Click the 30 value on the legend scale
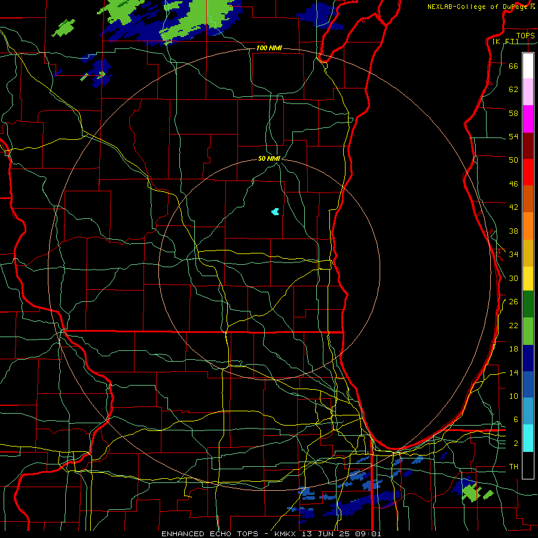Viewport: 538px width, 538px height. click(x=513, y=278)
